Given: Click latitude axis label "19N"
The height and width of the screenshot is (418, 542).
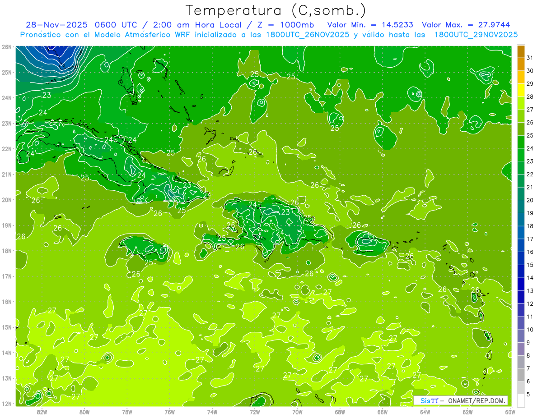Looking at the screenshot, I should (x=7, y=225).
